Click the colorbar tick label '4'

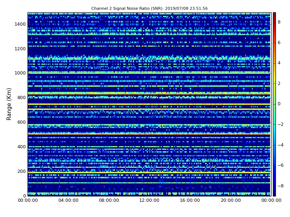point(279,63)
